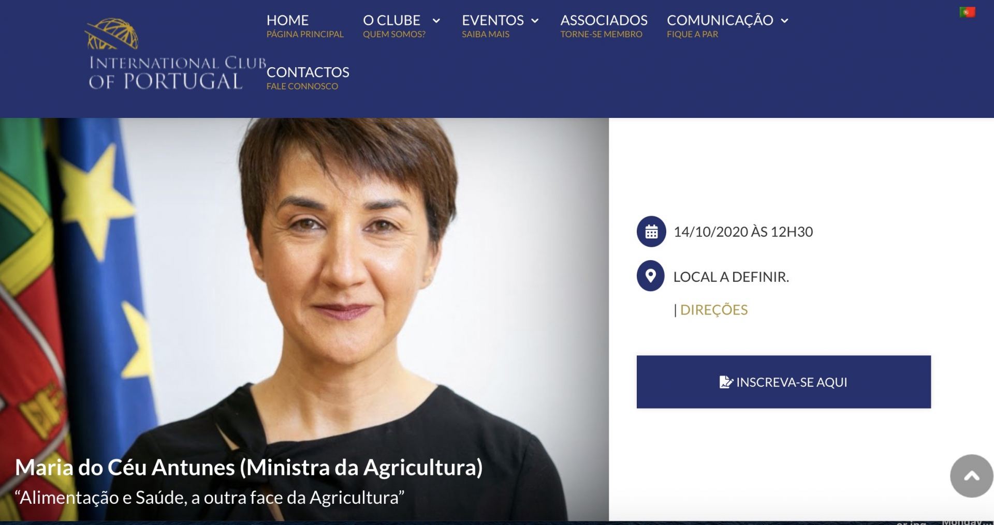Click the Alimentação e Saúde subtitle text
Viewport: 994px width, 525px height.
coord(210,498)
